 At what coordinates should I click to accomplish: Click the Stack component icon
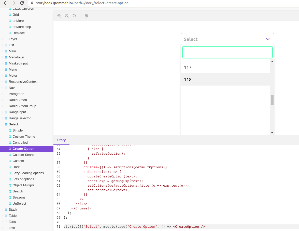point(6,209)
